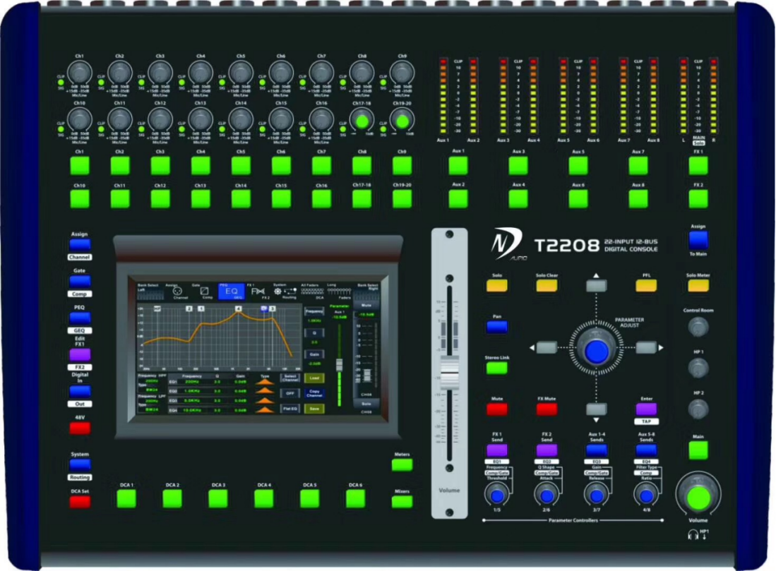Click the right arrow navigation button
776x571 pixels.
point(646,347)
